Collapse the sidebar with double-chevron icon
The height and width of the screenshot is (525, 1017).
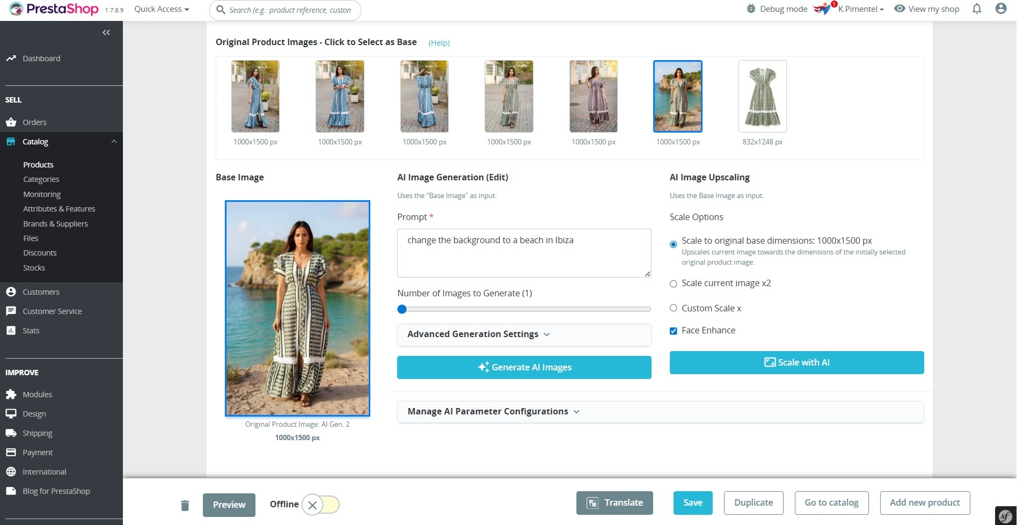[106, 33]
